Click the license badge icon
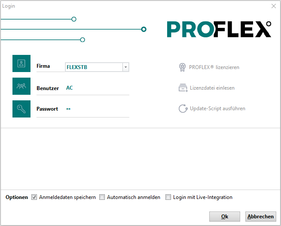This screenshot has height=226, width=281. (x=183, y=67)
